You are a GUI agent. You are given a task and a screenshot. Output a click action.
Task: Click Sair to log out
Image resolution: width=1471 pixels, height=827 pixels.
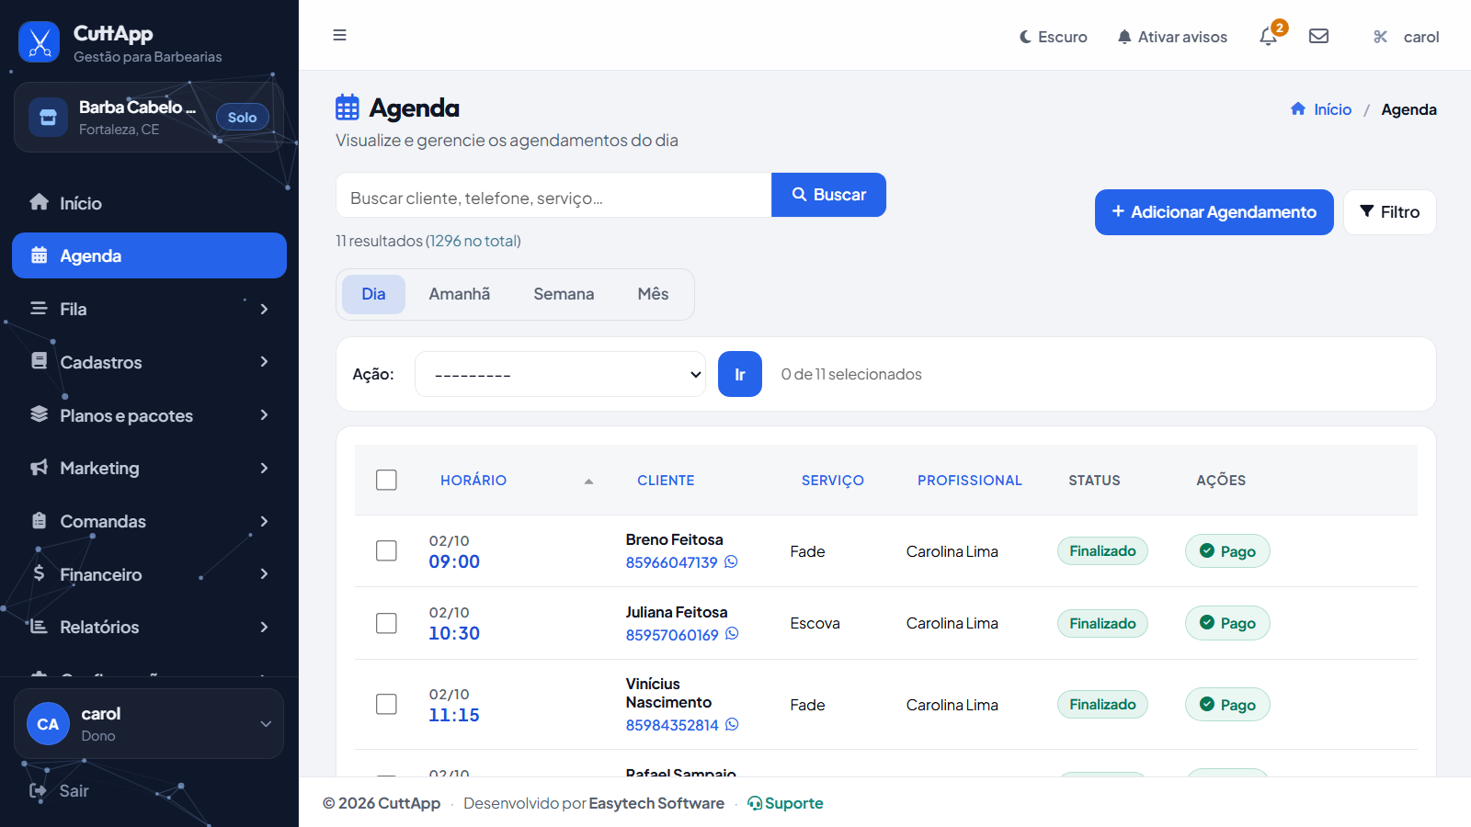[x=59, y=791]
